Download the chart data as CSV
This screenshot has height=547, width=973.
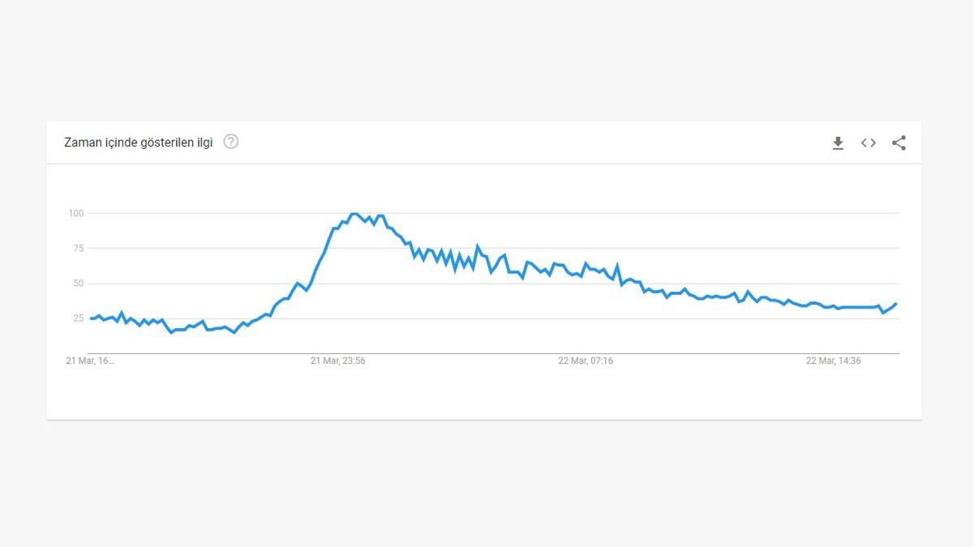[838, 143]
